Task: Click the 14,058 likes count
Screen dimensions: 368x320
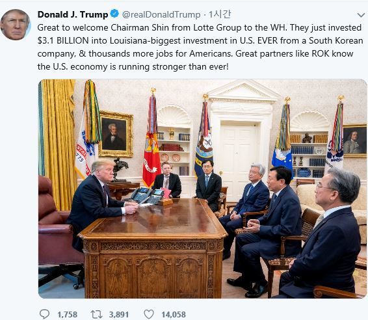Action: coord(174,314)
